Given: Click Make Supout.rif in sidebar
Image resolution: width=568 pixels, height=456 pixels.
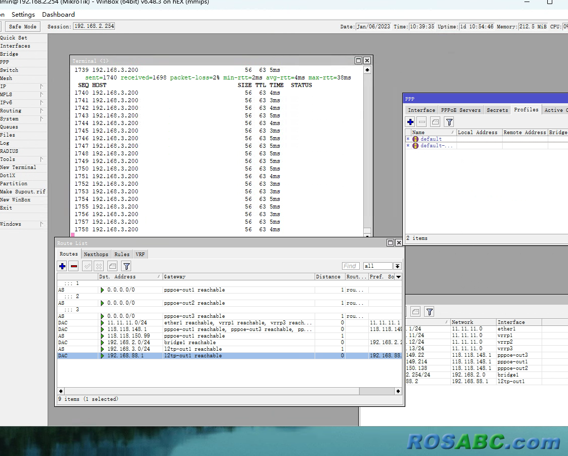Looking at the screenshot, I should click(23, 191).
